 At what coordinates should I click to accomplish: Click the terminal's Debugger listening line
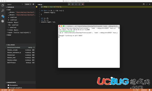tap(70, 36)
